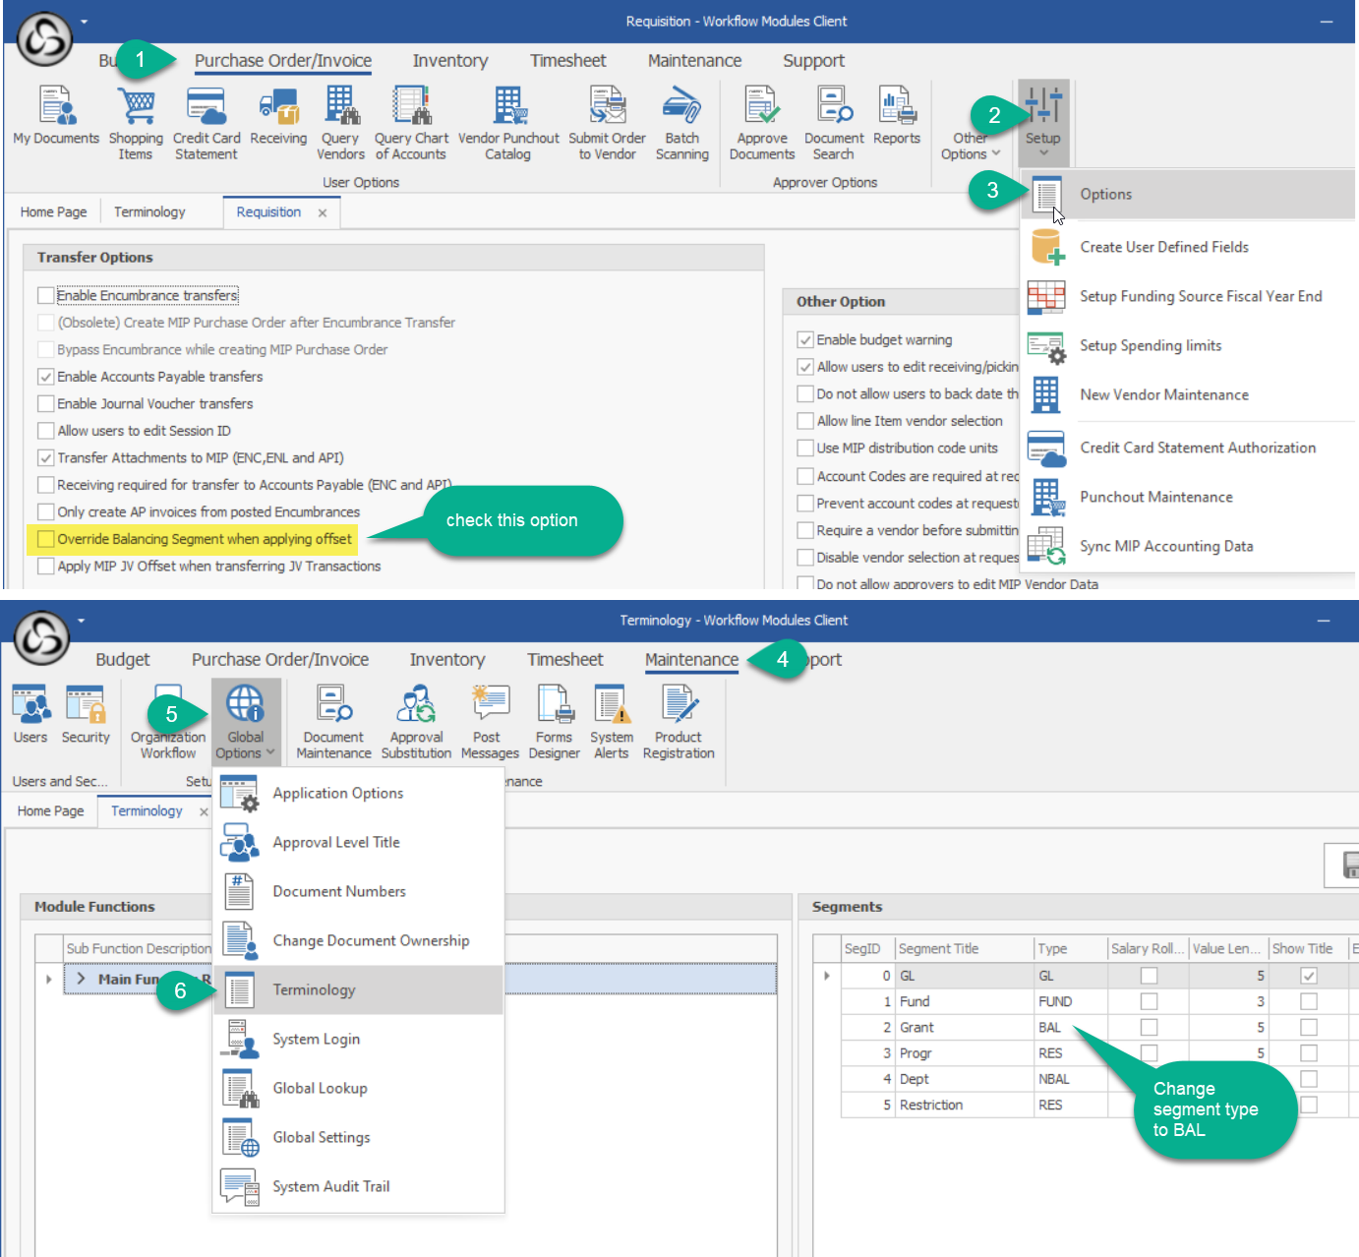Screen dimensions: 1359x1257
Task: Uncheck Enable budget warning
Action: click(x=804, y=340)
